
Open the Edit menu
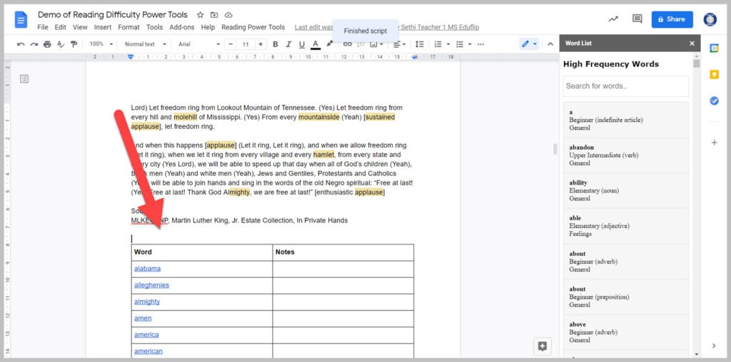pos(60,27)
